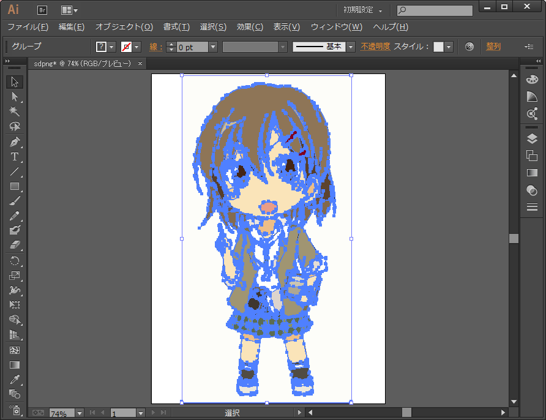Open the stroke weight dropdown
This screenshot has width=546, height=420.
(213, 47)
